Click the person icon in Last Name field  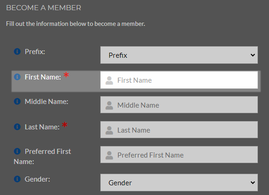(109, 130)
